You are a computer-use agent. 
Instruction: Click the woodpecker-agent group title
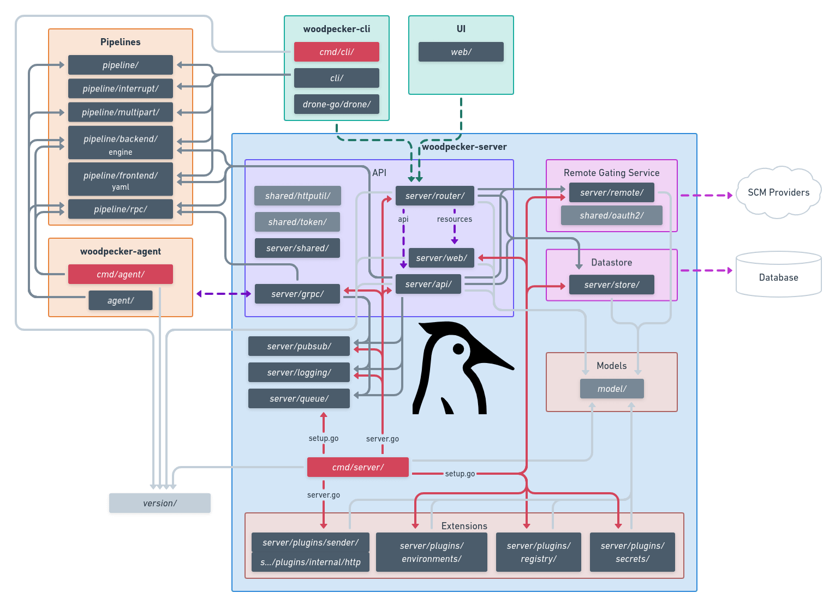(121, 251)
